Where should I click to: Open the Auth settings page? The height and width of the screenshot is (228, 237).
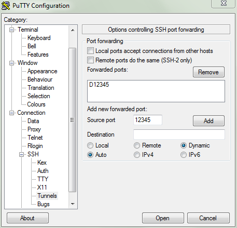(43, 171)
